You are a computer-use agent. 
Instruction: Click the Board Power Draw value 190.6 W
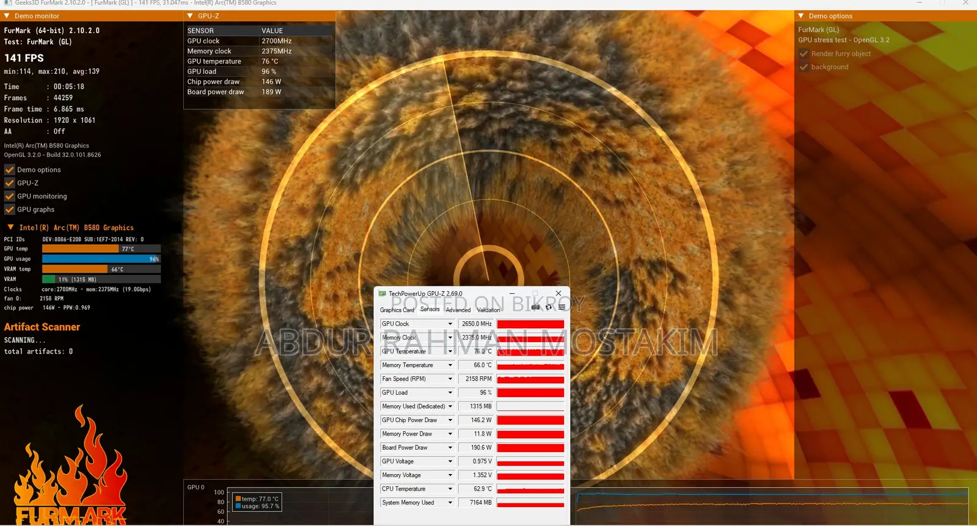click(x=477, y=448)
